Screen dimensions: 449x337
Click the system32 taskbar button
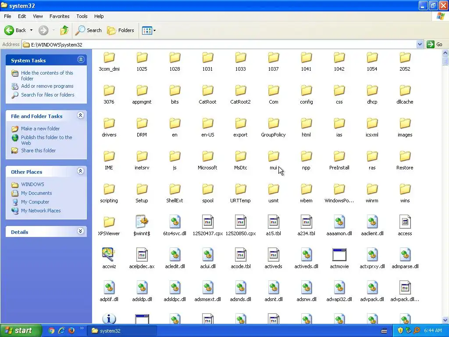point(122,331)
